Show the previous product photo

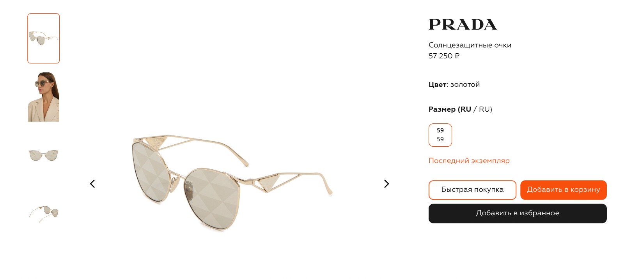[92, 184]
